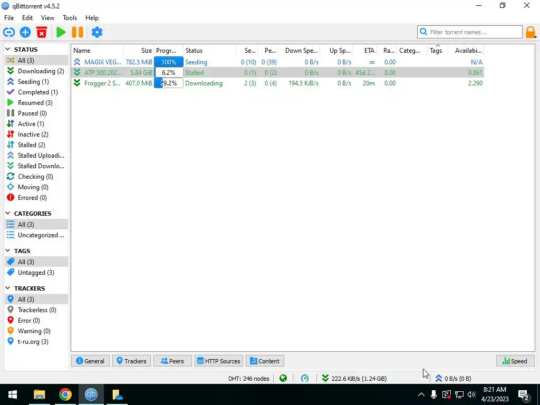Filter by Inactive (2) status

pos(36,134)
